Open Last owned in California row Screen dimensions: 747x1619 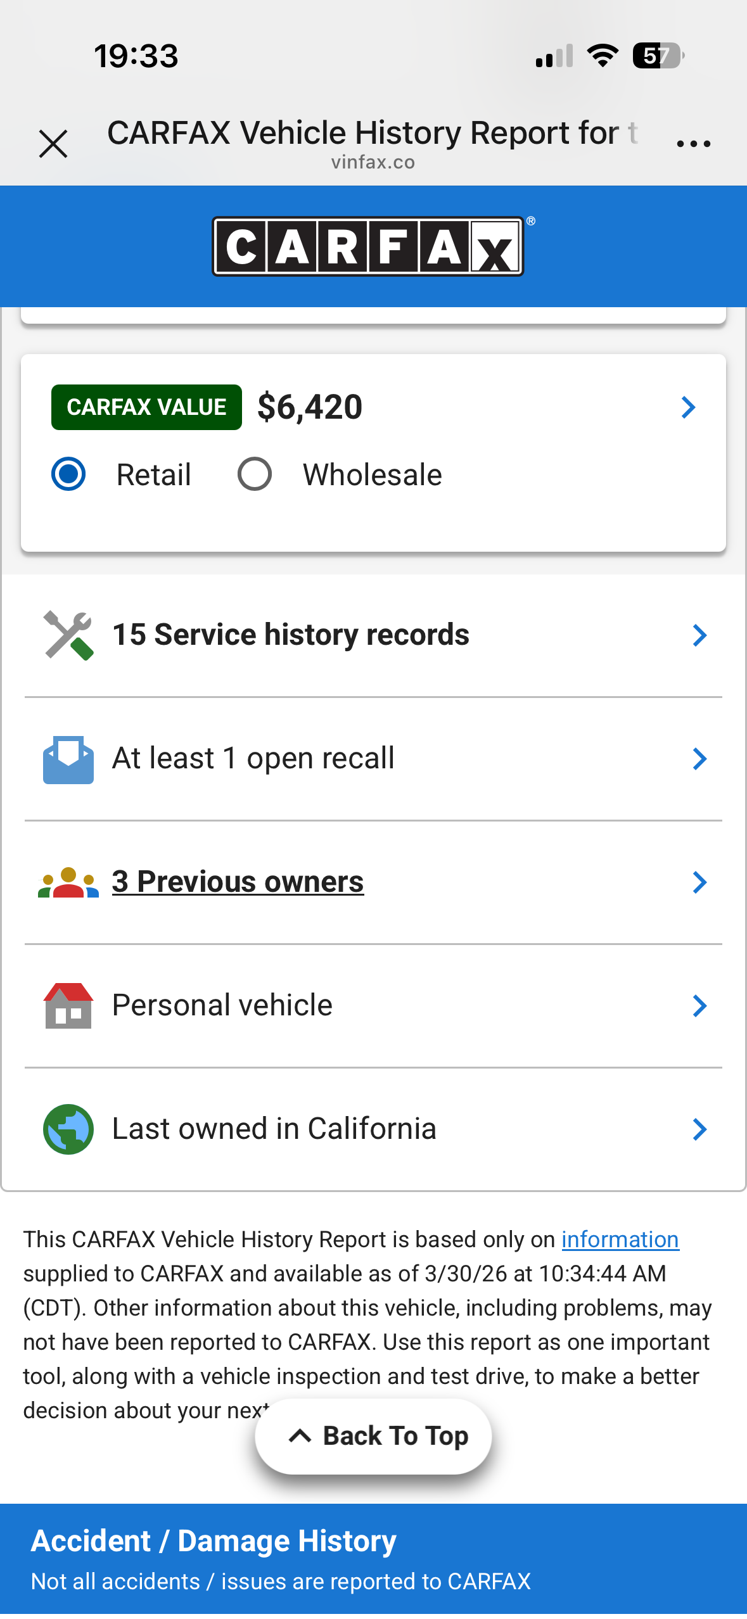274,1129
